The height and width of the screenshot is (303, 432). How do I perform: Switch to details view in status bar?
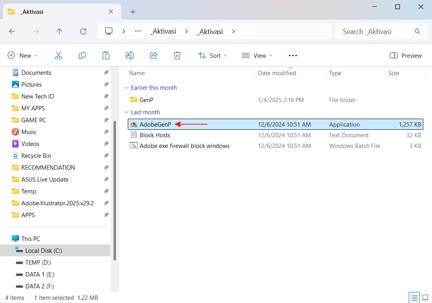click(414, 297)
